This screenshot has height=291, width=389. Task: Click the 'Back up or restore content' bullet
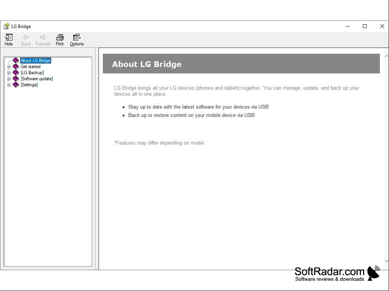click(191, 115)
